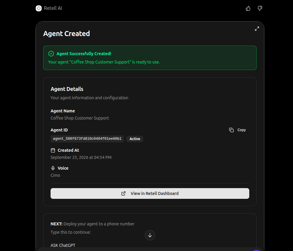Click the 'Agent Successfully Created!' message
This screenshot has width=293, height=251.
pyautogui.click(x=84, y=54)
